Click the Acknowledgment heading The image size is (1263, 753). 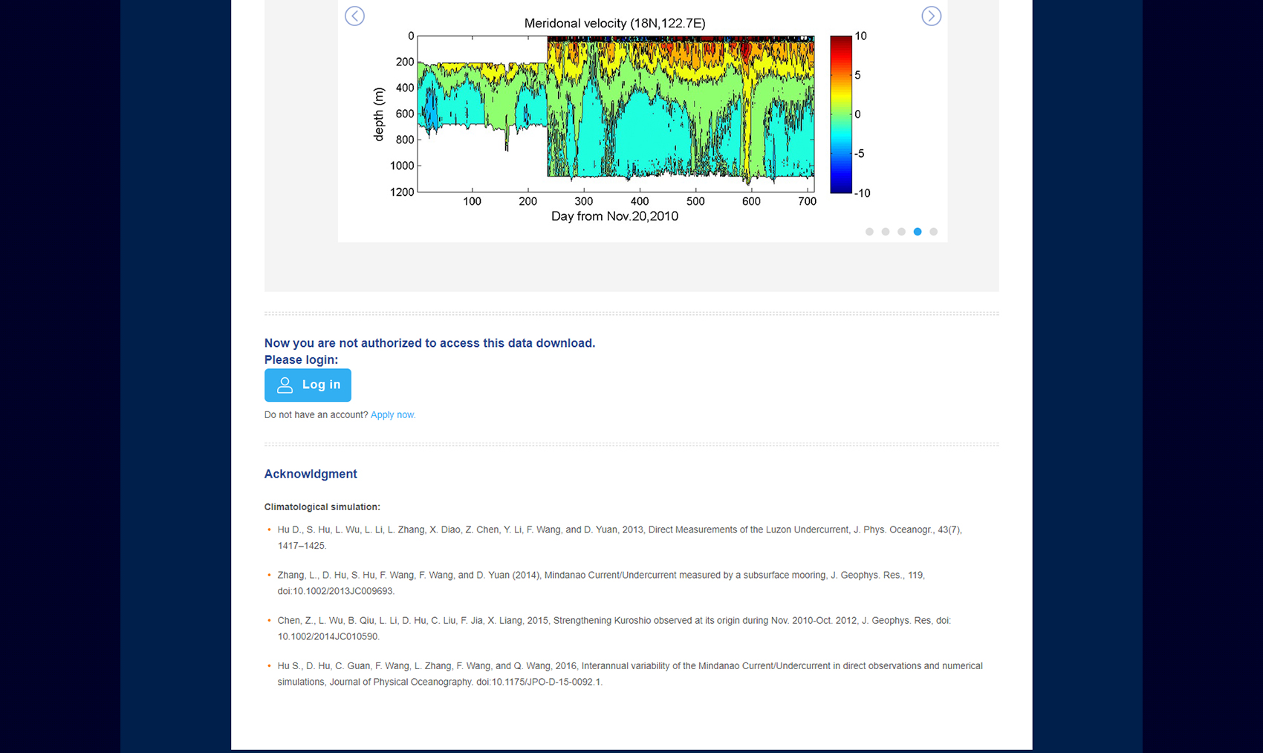pyautogui.click(x=311, y=474)
